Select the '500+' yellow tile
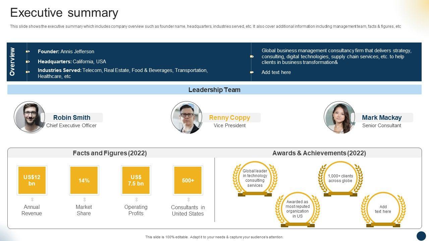The width and height of the screenshot is (429, 241). [188, 180]
